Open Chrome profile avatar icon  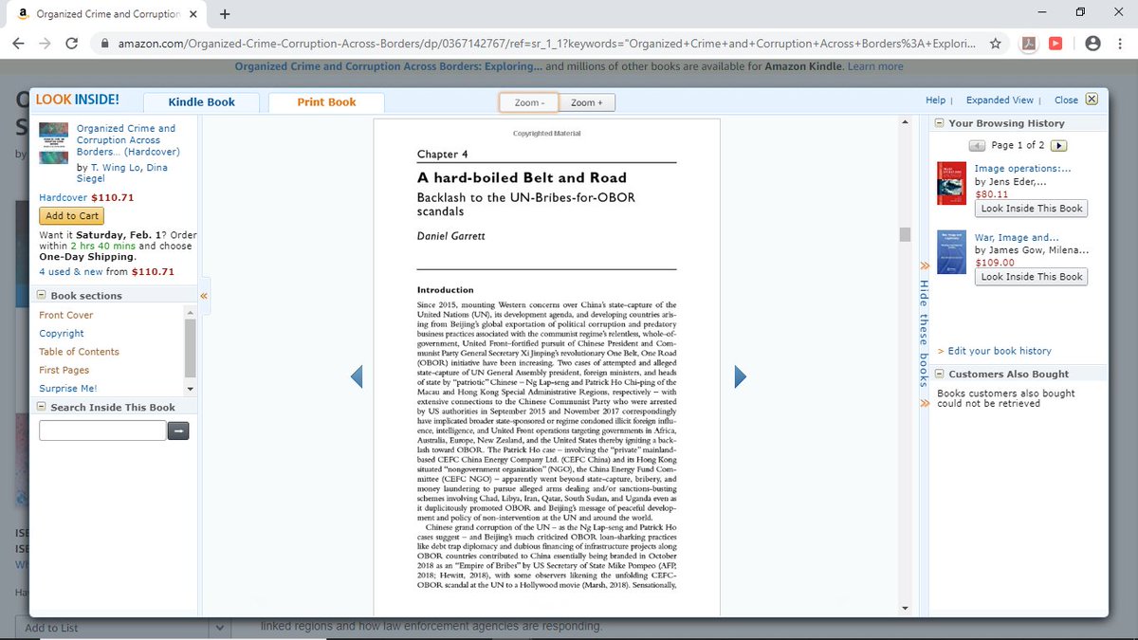coord(1092,44)
